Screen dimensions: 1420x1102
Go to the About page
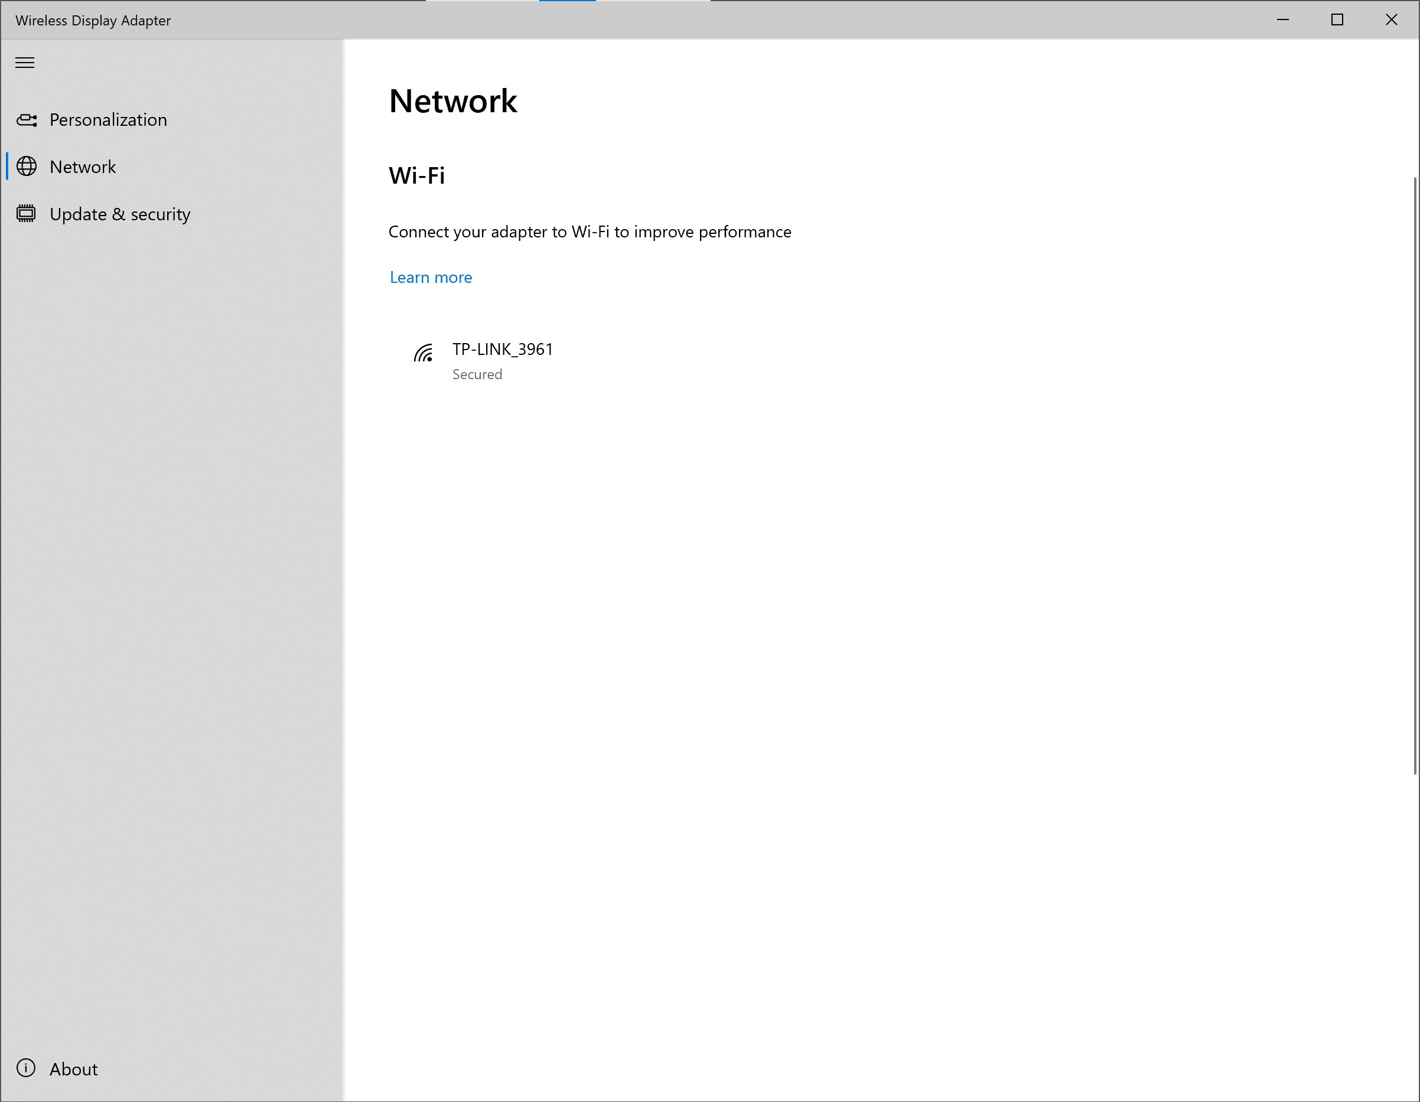click(x=73, y=1068)
